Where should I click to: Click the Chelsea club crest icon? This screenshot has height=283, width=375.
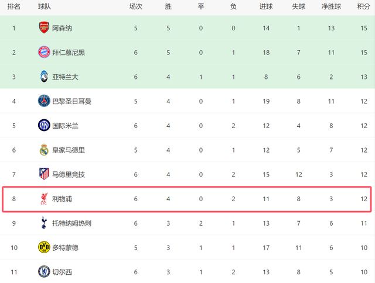(x=44, y=272)
